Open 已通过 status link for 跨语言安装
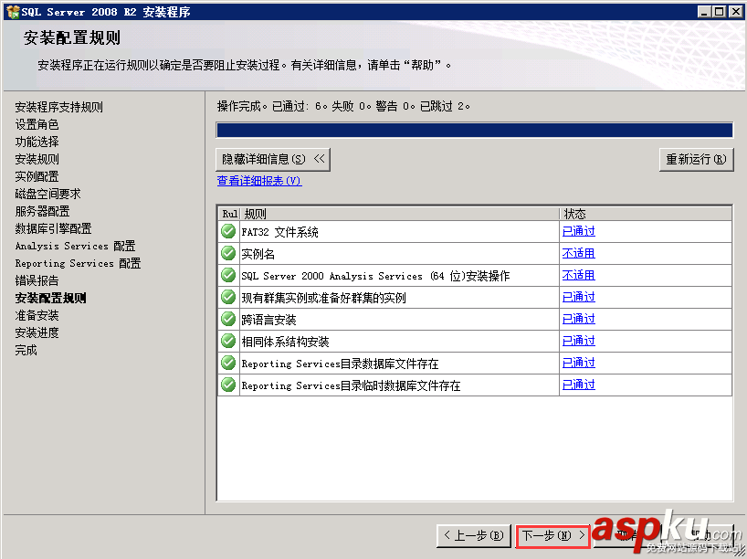This screenshot has height=559, width=747. click(578, 319)
